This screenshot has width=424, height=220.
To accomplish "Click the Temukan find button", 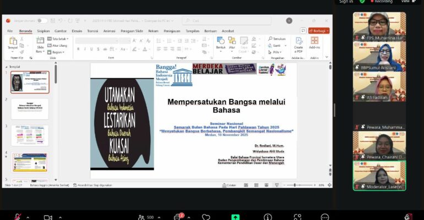I will (x=278, y=39).
